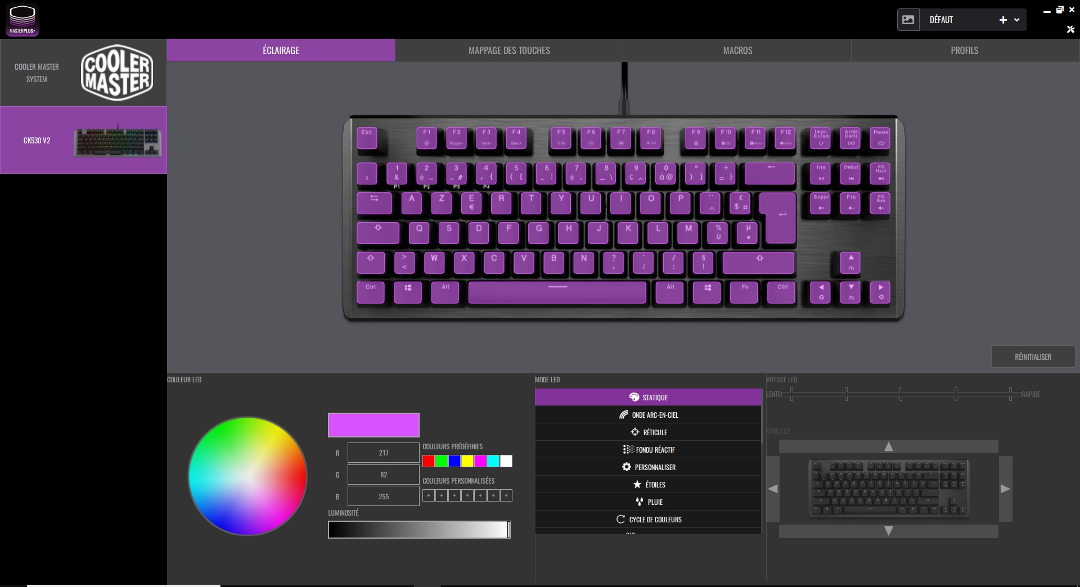The height and width of the screenshot is (587, 1080).
Task: Select the Onde Arc-en-ciel LED mode
Action: point(648,415)
